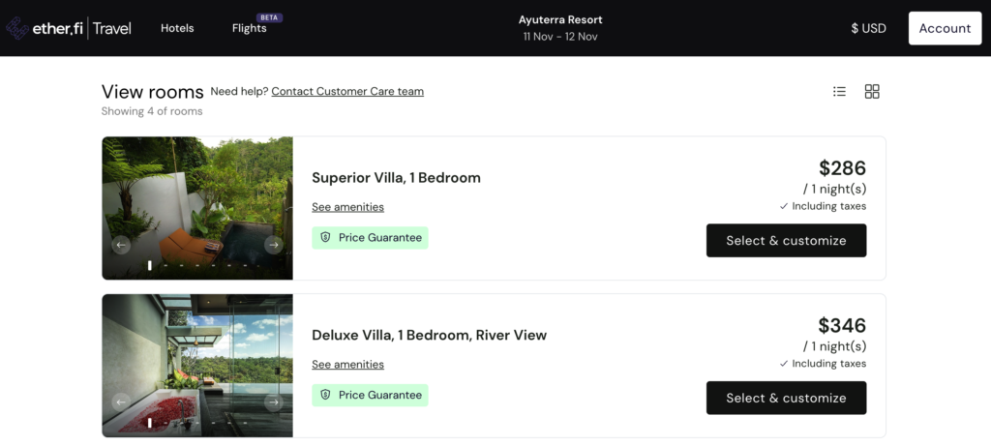Show previous Deluxe Villa photo

click(122, 402)
